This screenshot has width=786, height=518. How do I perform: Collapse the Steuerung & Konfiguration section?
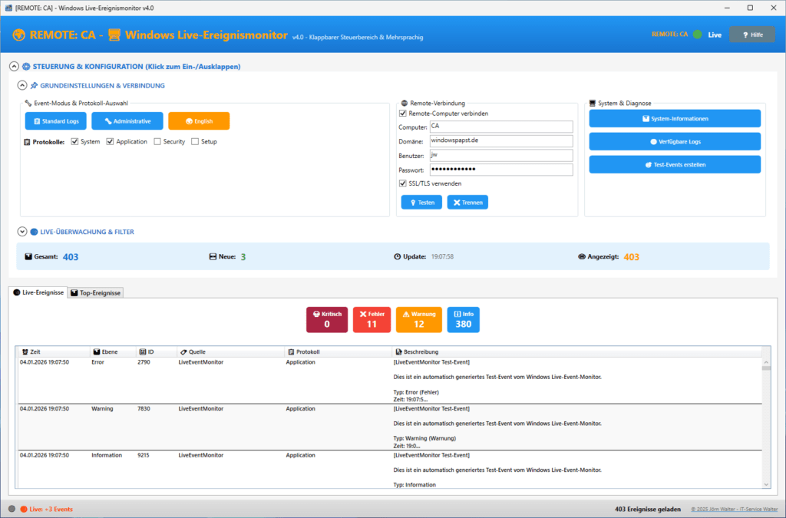tap(14, 67)
